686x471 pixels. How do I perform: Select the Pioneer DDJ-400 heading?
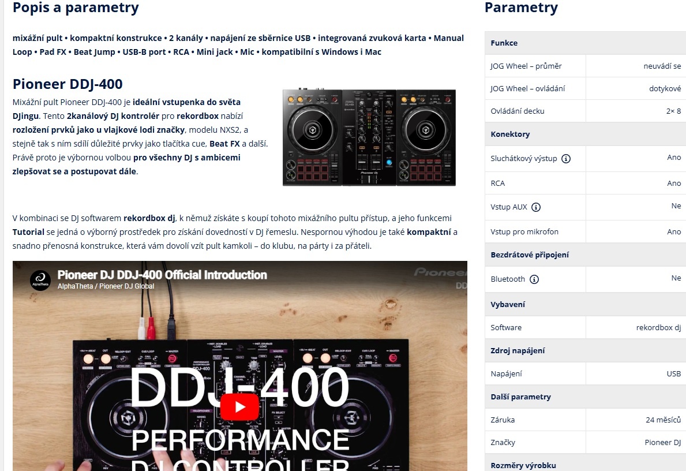[68, 84]
